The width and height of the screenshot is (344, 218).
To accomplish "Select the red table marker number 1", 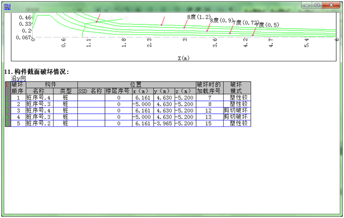I will click(7, 85).
